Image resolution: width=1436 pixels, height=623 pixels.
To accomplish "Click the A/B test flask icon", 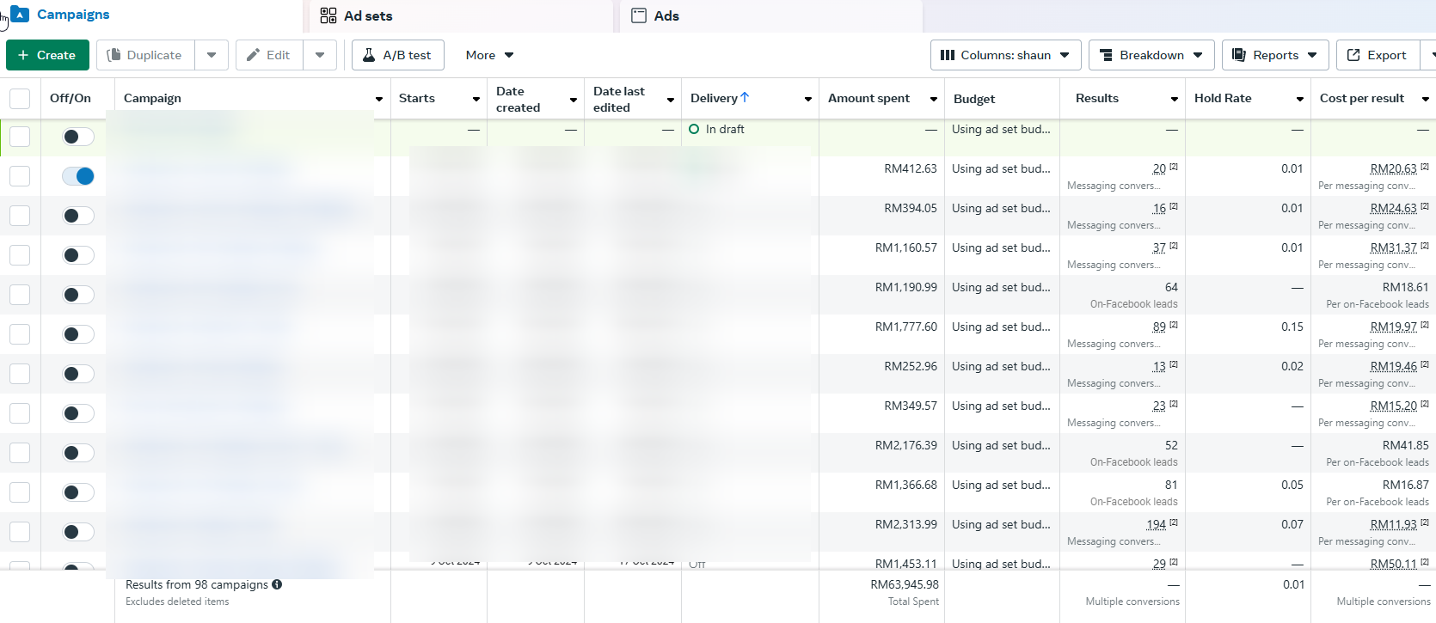I will [x=369, y=55].
